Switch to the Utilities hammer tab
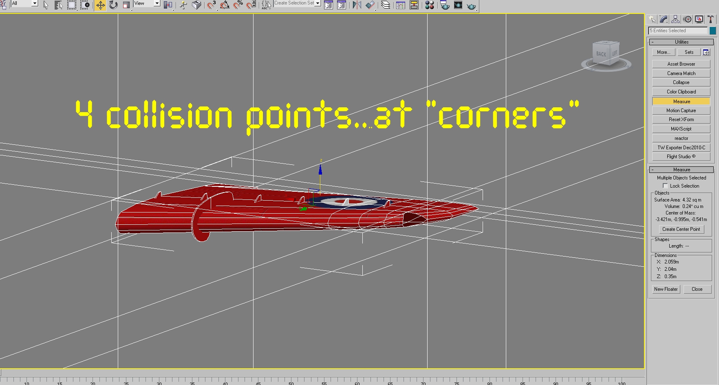719x385 pixels. point(711,19)
